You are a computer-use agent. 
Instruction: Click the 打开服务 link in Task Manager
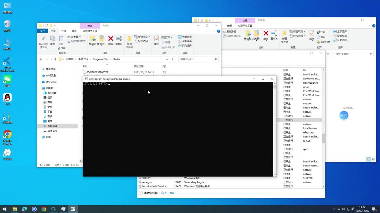pos(169,193)
